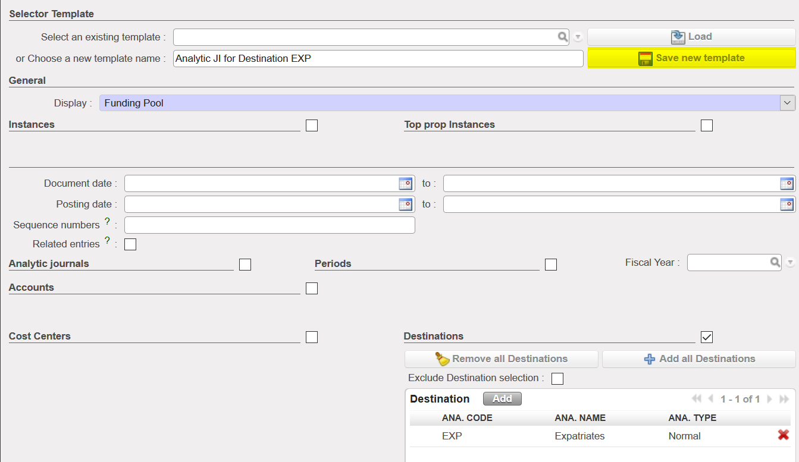
Task: Click Remove all Destinations button
Action: [501, 359]
